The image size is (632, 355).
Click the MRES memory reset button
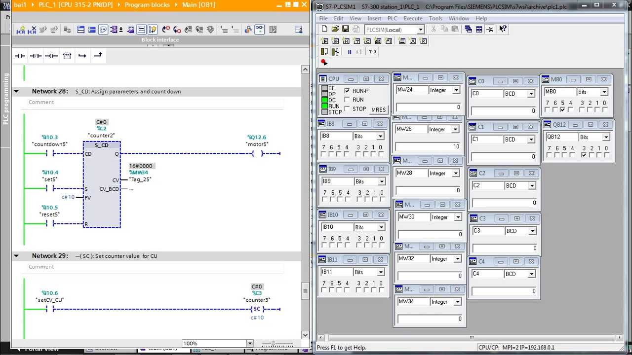(378, 110)
